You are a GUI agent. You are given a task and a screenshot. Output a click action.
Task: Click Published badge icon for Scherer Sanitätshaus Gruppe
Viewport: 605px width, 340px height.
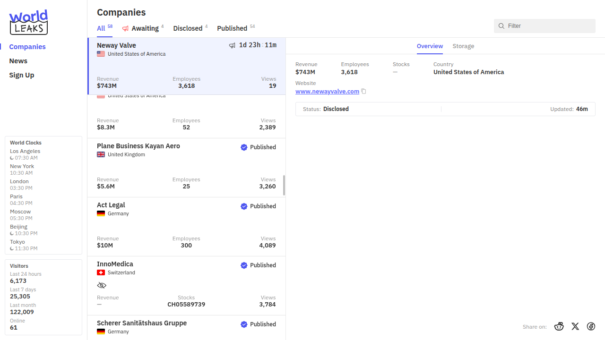pos(244,324)
